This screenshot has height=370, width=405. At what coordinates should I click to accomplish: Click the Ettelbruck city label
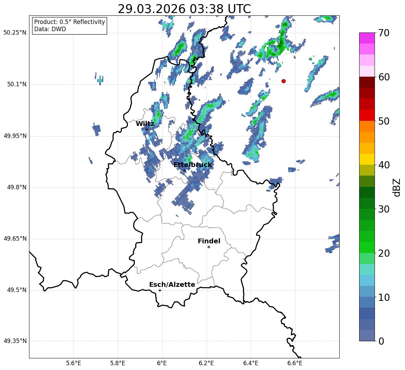pyautogui.click(x=193, y=165)
